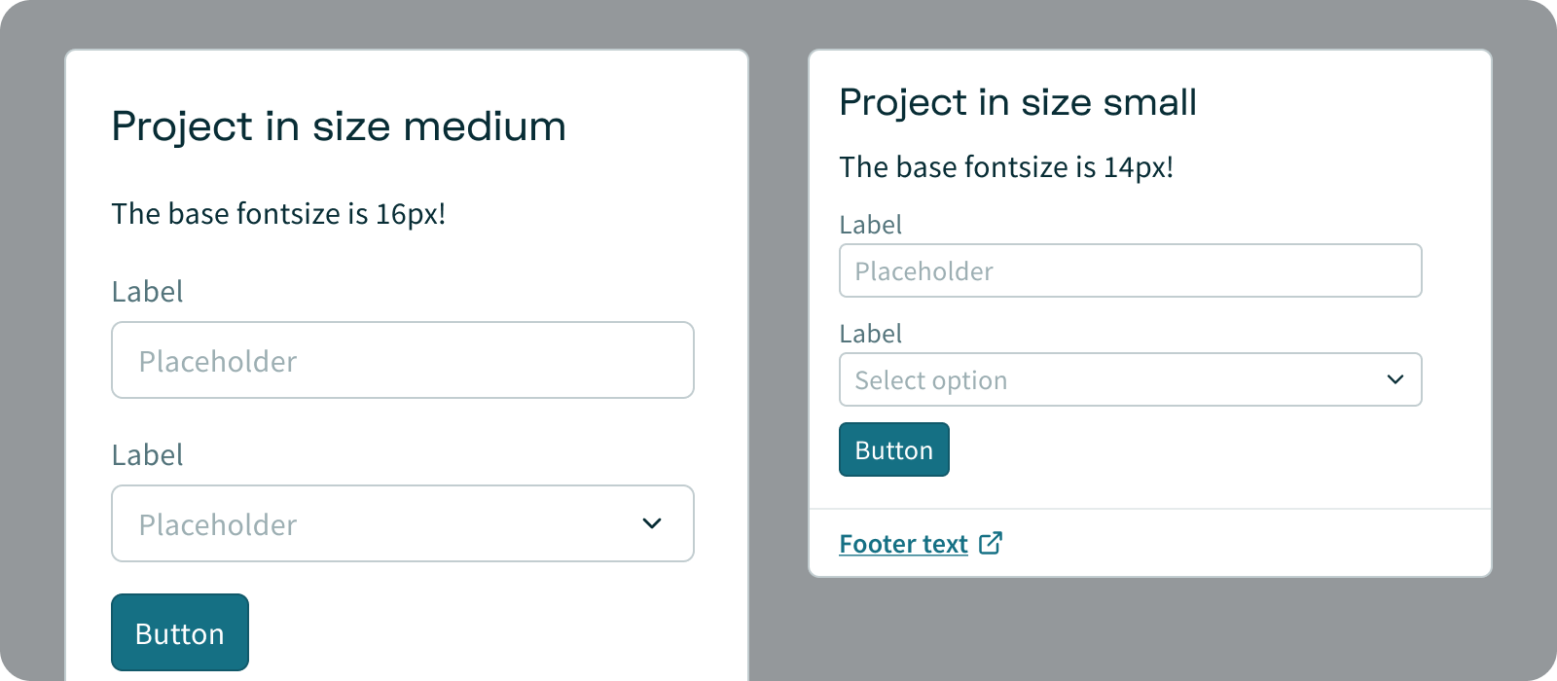Click the 'Project in size medium' heading
This screenshot has width=1557, height=681.
coord(338,126)
